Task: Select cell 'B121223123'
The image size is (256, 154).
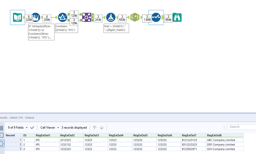Action: pyautogui.click(x=194, y=140)
